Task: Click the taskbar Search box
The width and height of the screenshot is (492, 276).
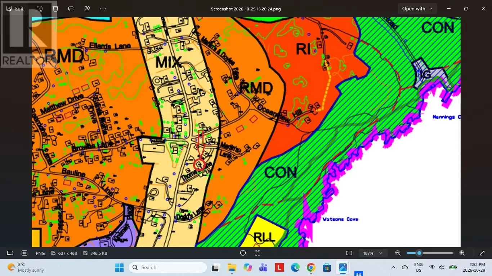Action: [x=168, y=267]
